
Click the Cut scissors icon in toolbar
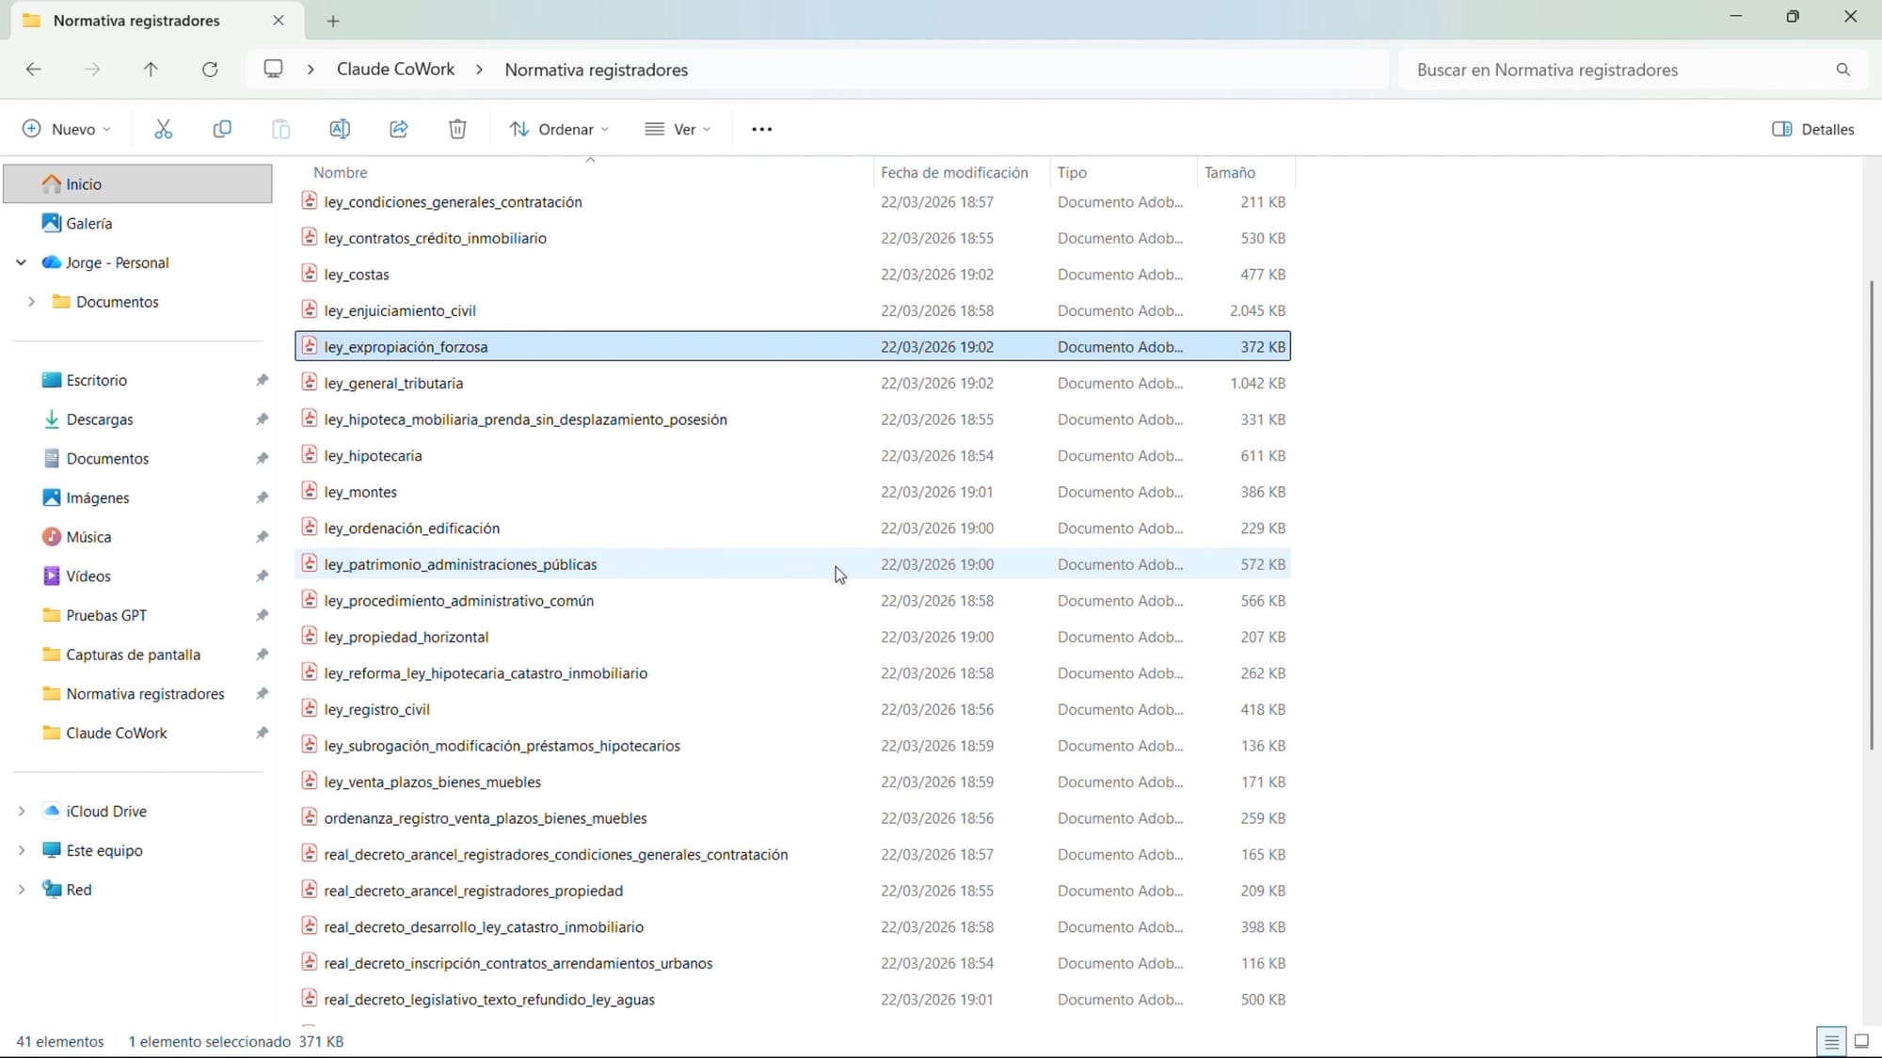click(x=163, y=129)
